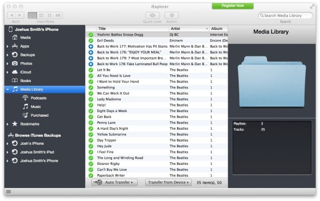The image size is (320, 201).
Task: Open the Backups sidebar item
Action: click(x=27, y=55)
